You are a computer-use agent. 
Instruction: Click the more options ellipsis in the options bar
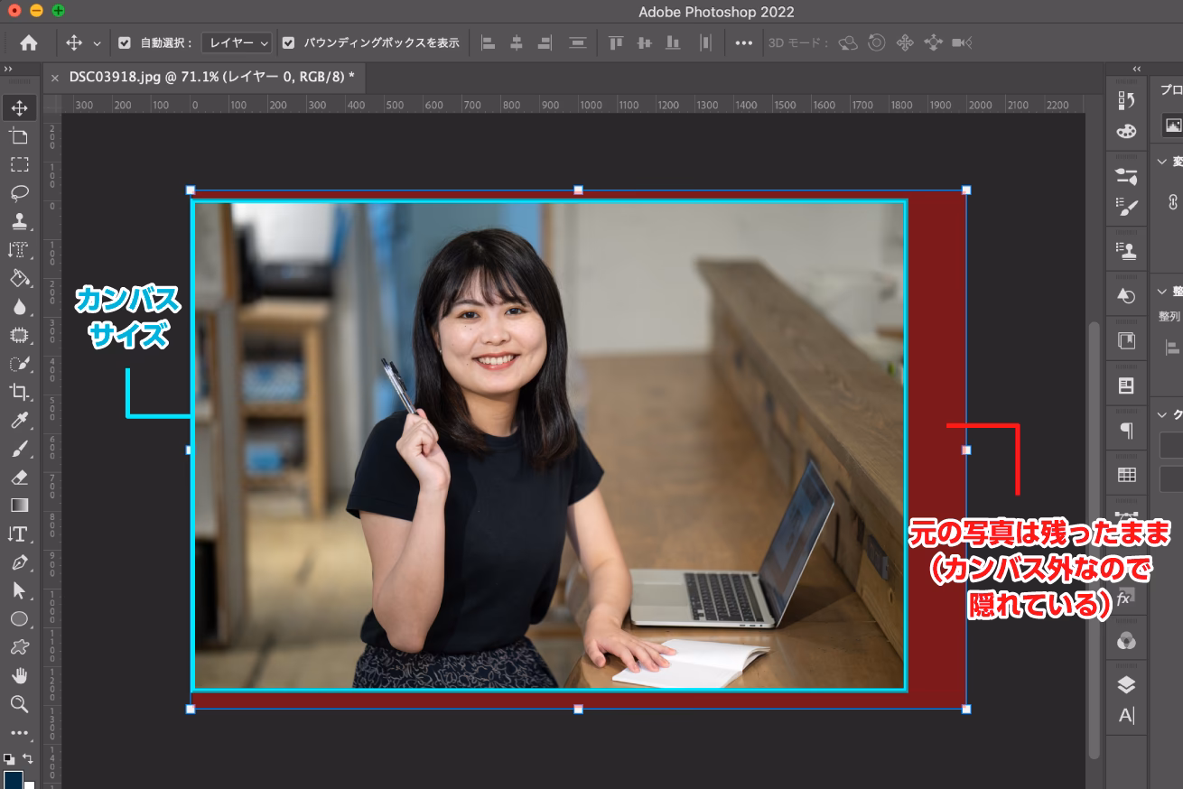pyautogui.click(x=743, y=42)
